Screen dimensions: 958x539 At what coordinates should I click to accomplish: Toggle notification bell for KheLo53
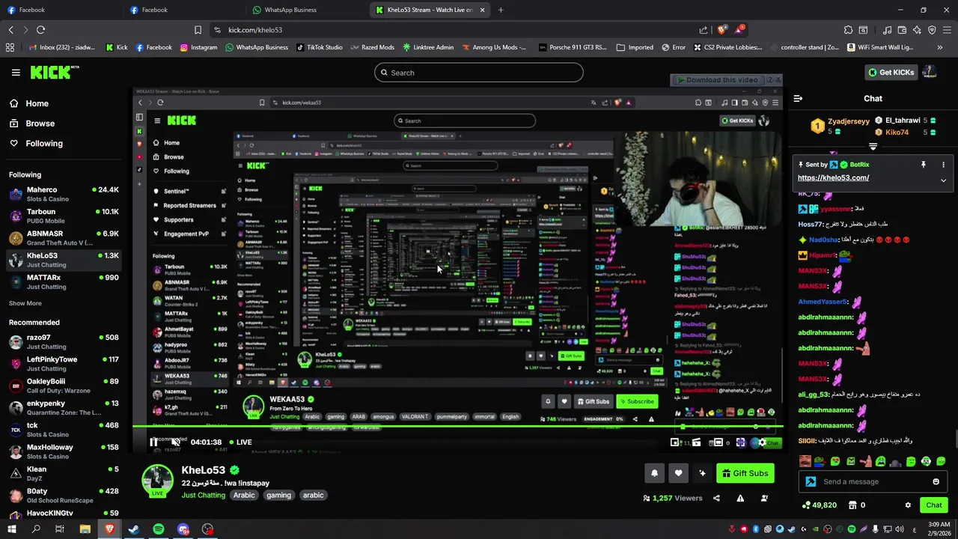pyautogui.click(x=654, y=473)
